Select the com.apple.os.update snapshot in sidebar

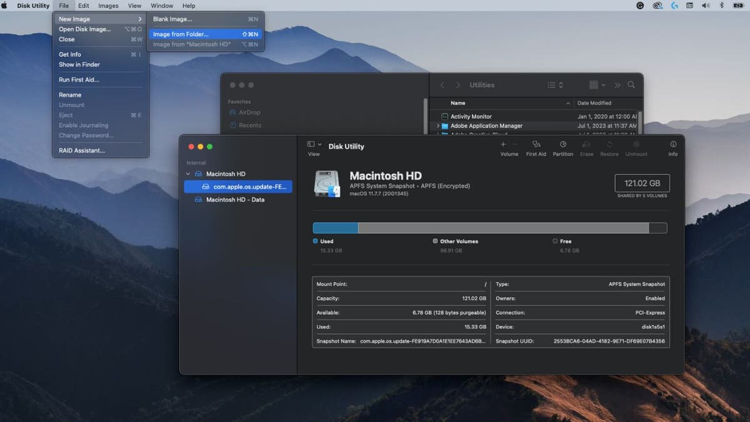237,186
